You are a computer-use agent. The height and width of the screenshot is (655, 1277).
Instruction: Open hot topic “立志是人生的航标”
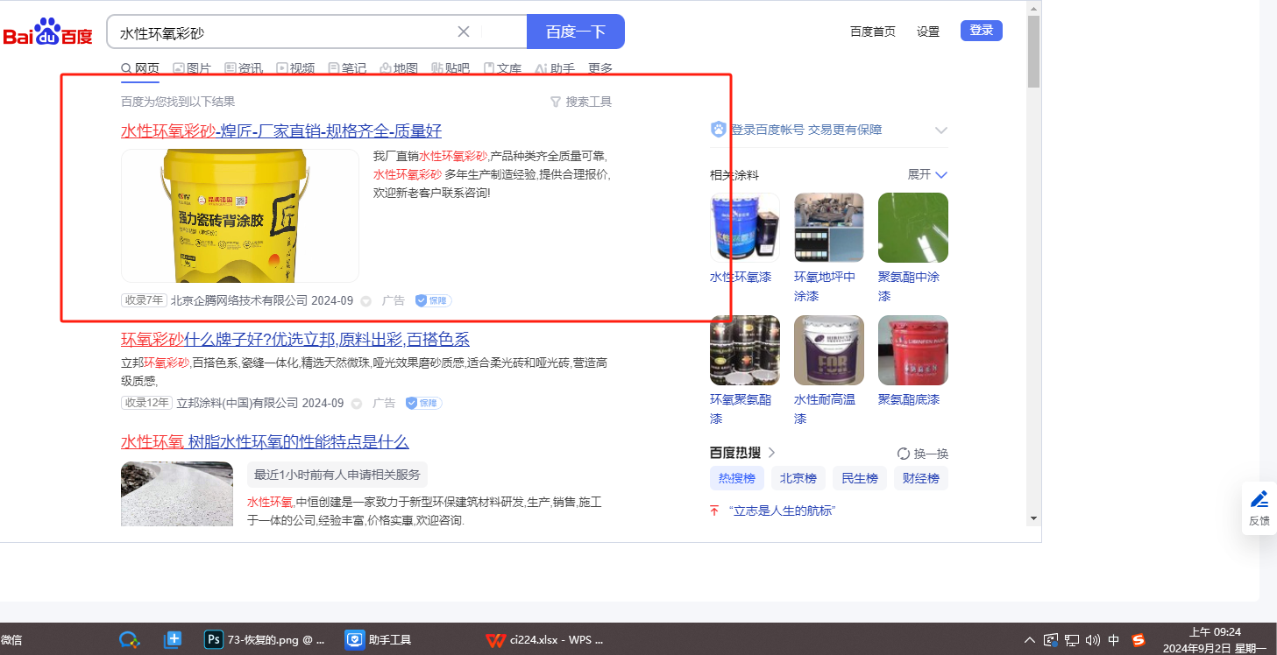(x=781, y=511)
